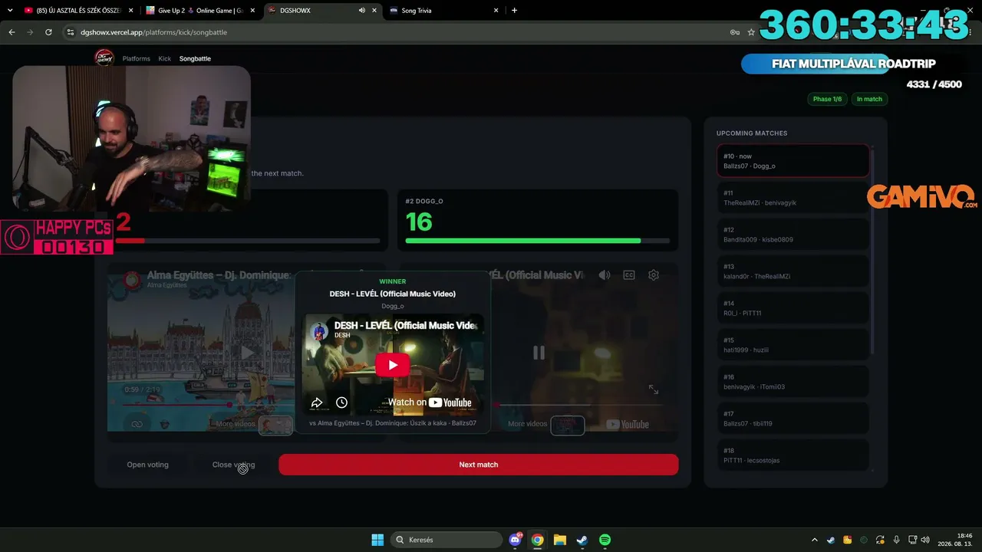Close the Song Trivia tab
Screen dimensions: 982x552
(496, 11)
